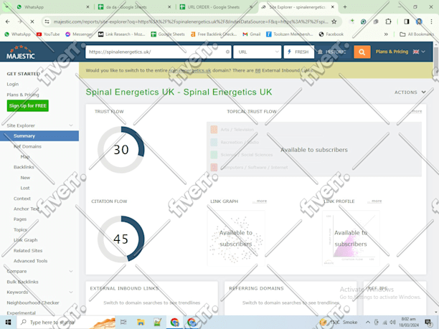
Task: Click first Chrome icon in taskbar
Action: click(x=175, y=323)
